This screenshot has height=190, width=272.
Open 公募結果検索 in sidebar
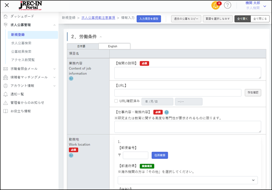pos(21,52)
